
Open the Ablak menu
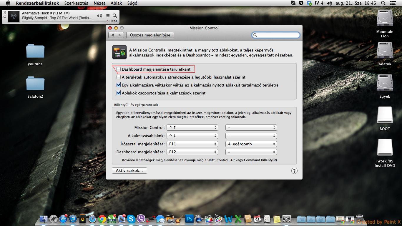[116, 3]
